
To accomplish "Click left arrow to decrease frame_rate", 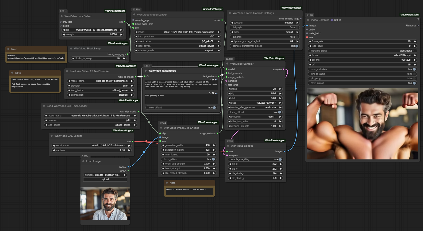I will (310, 41).
